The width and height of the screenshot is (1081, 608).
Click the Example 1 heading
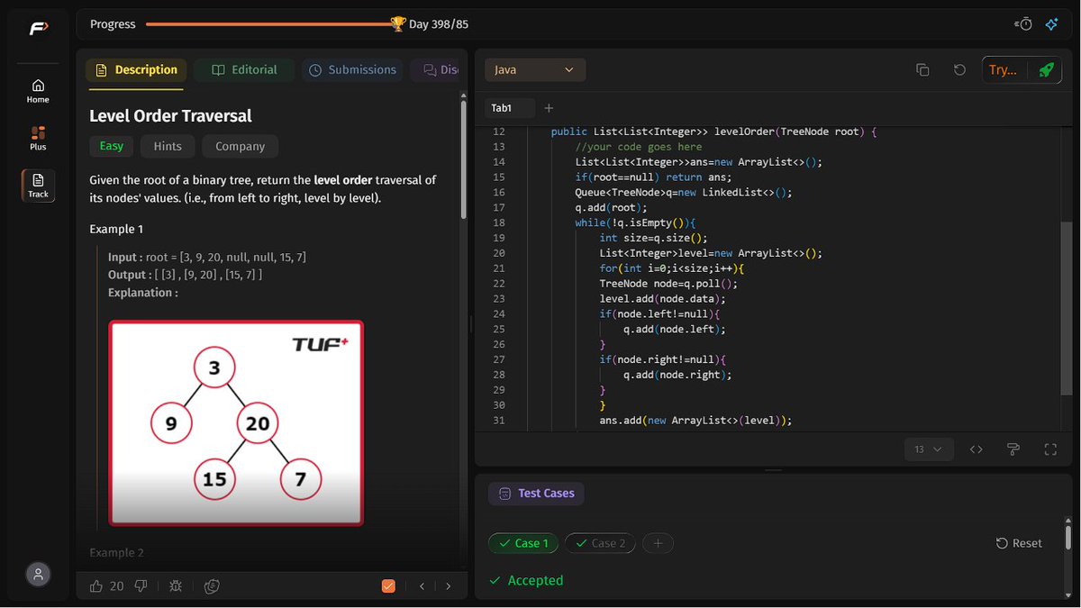[x=116, y=229]
